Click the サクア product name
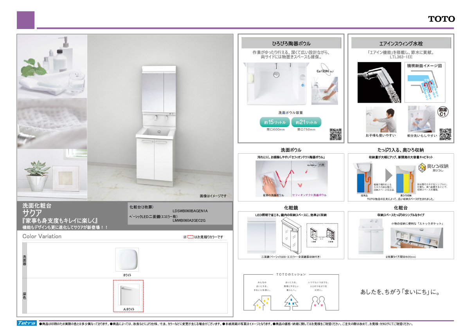 (32, 213)
